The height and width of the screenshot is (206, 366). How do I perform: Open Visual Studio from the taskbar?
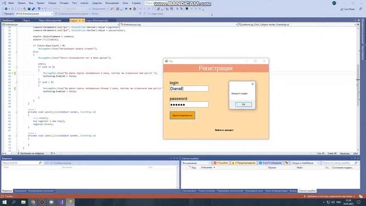pos(61,202)
